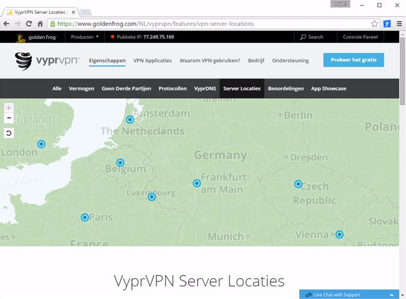Select the Amsterdam server marker
The image size is (406, 299).
click(x=130, y=120)
